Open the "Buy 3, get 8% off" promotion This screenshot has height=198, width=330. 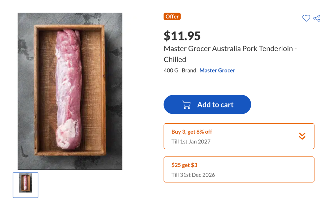(x=192, y=132)
